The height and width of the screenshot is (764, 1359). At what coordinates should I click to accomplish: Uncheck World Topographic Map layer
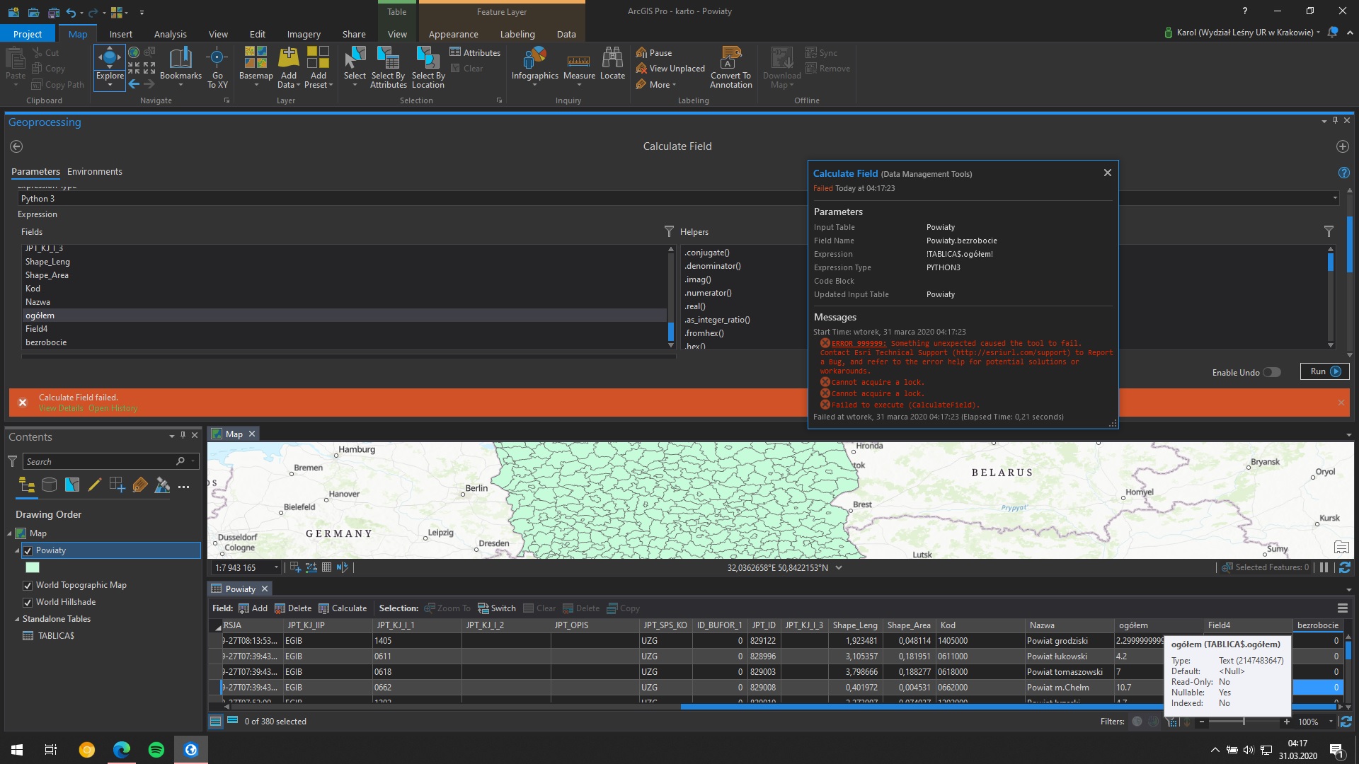click(28, 585)
